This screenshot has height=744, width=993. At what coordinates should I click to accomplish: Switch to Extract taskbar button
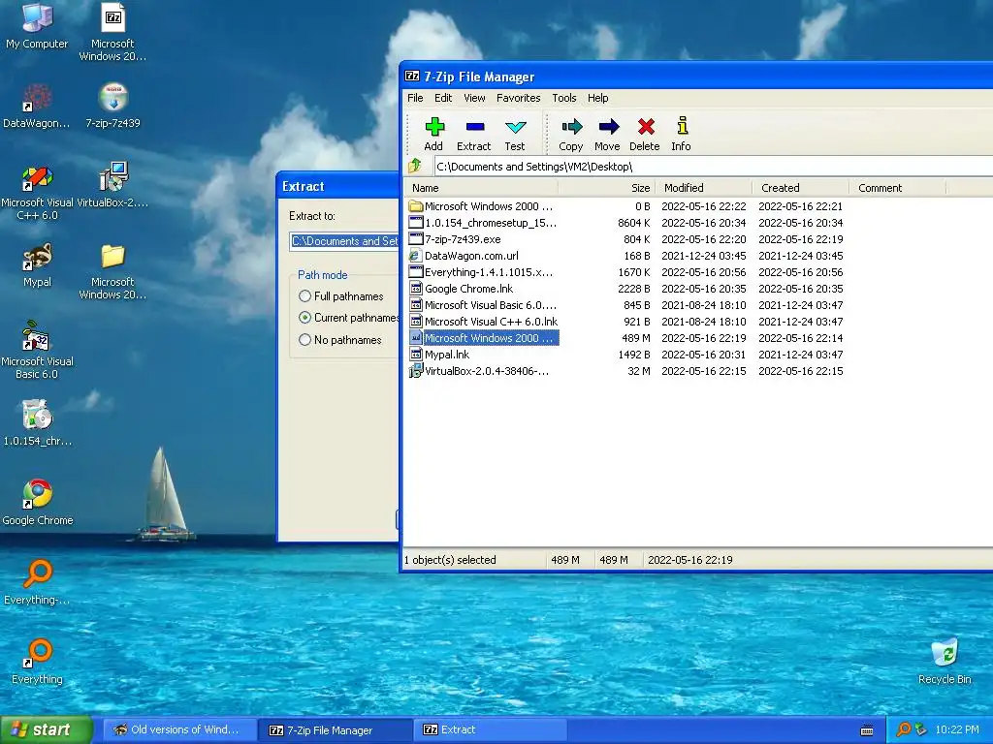click(x=490, y=729)
